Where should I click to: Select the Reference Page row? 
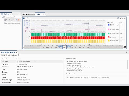click(32, 80)
